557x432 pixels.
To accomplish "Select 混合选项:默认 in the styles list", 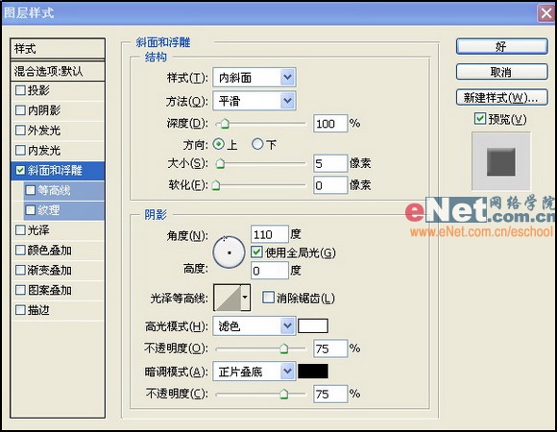I will 58,71.
